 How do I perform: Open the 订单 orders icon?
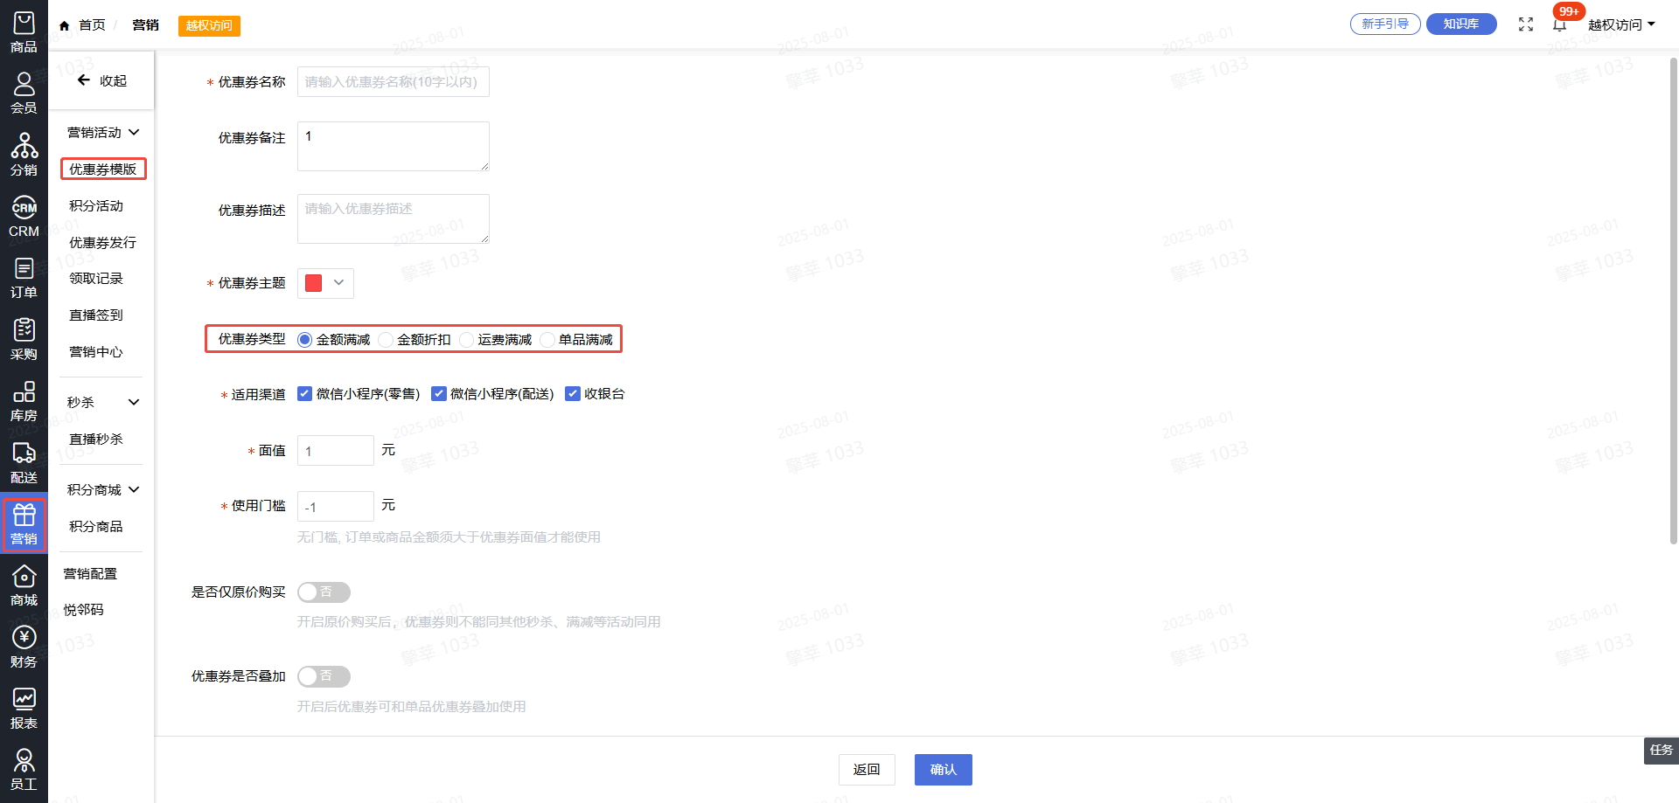pyautogui.click(x=24, y=278)
